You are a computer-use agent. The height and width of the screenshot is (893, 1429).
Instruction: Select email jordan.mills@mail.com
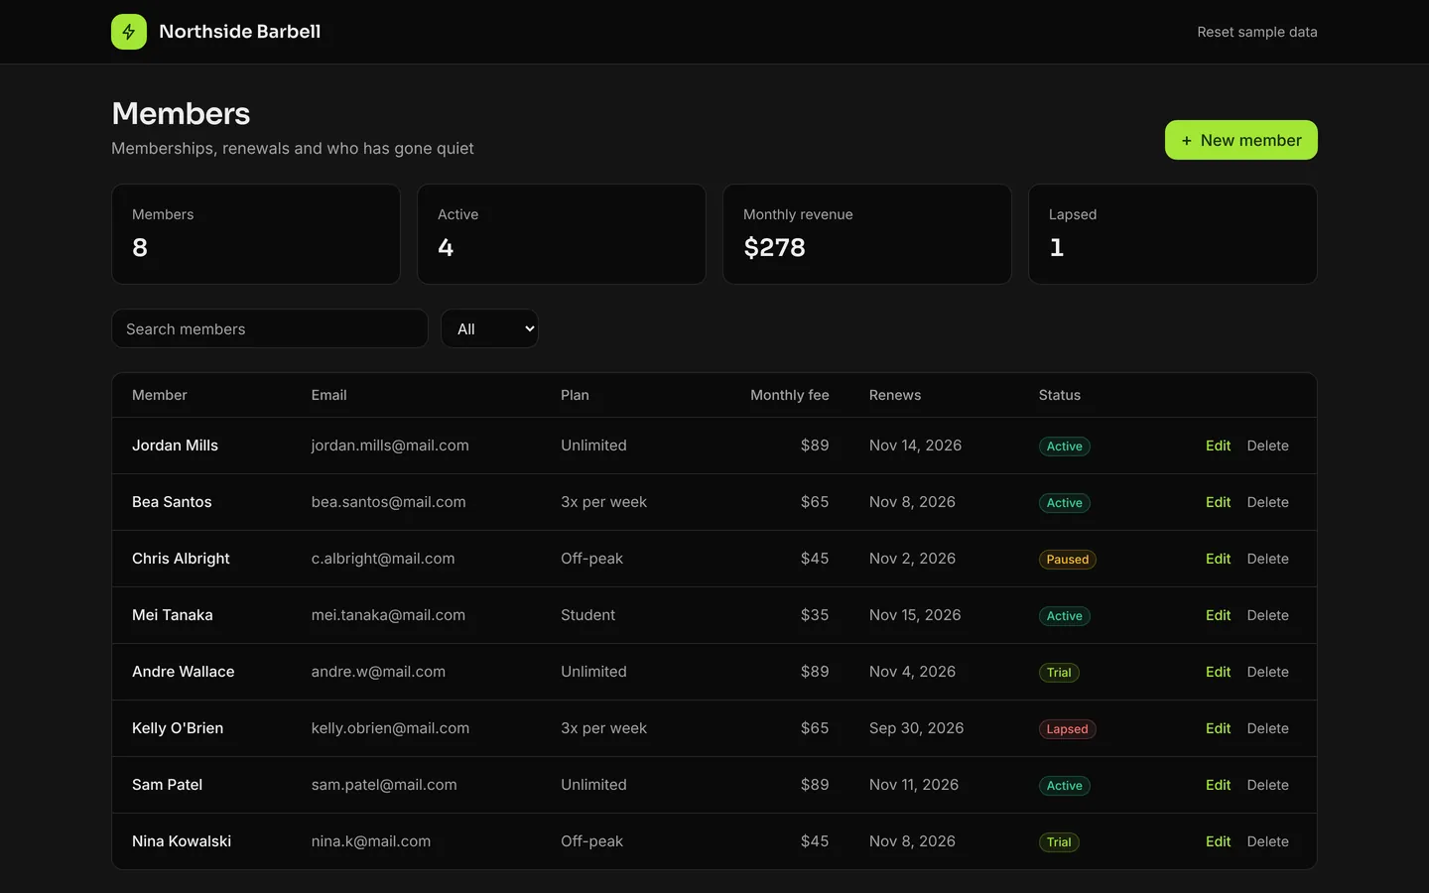click(x=390, y=446)
